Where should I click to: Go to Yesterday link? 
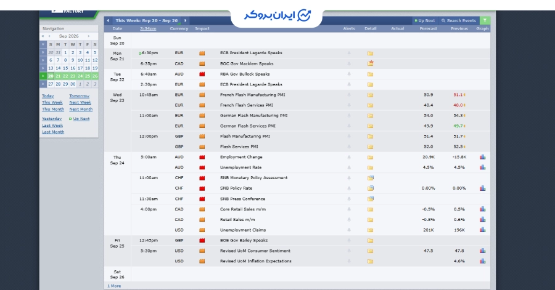52,119
